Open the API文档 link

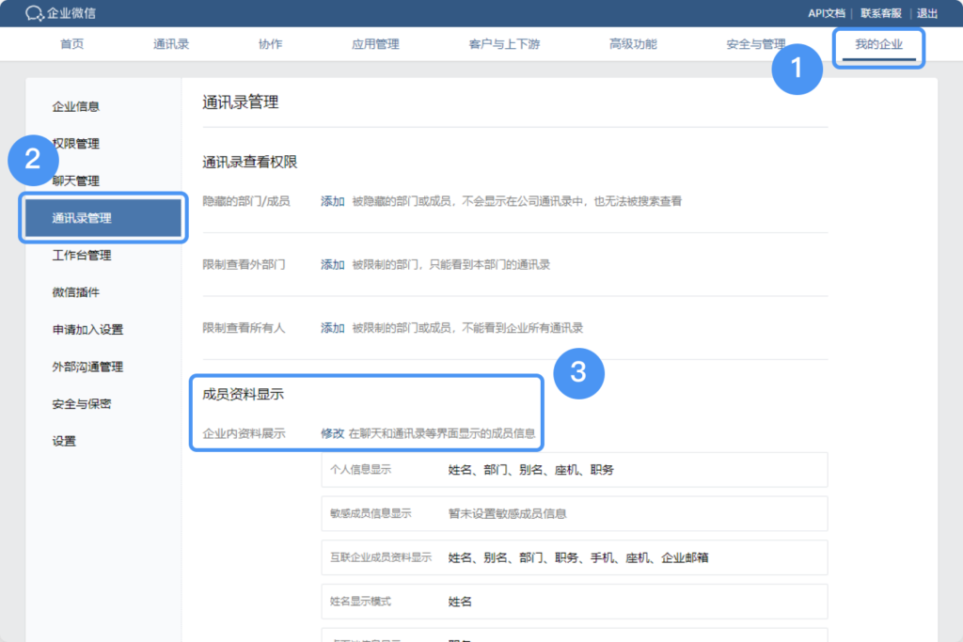pyautogui.click(x=826, y=13)
